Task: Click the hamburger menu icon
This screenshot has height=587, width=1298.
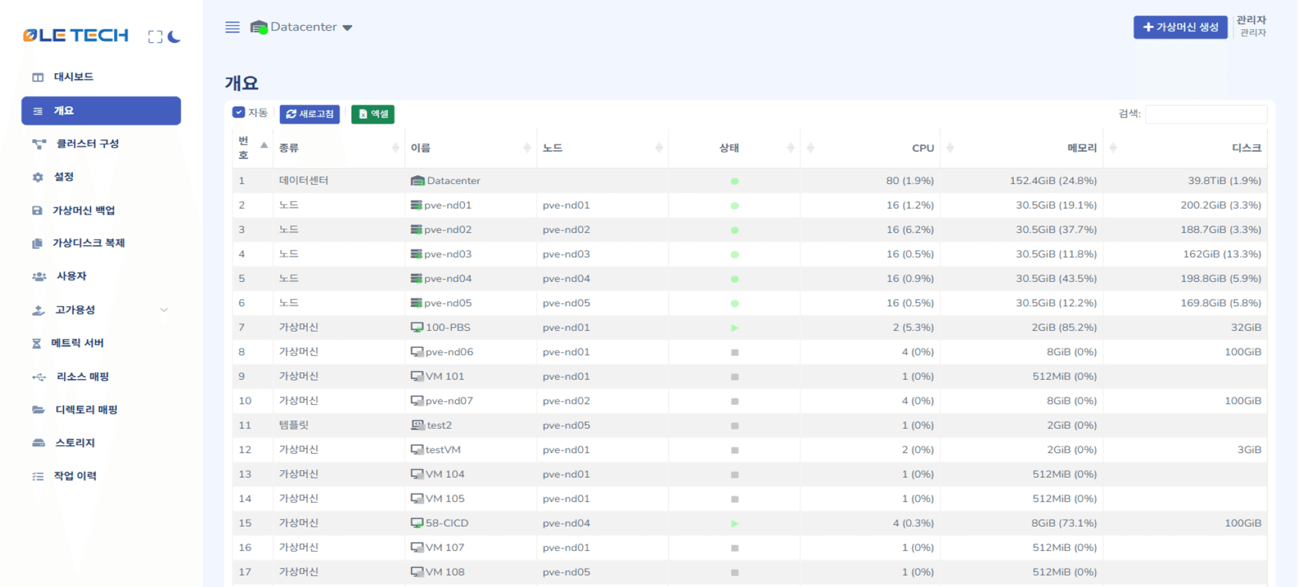Action: click(x=232, y=27)
